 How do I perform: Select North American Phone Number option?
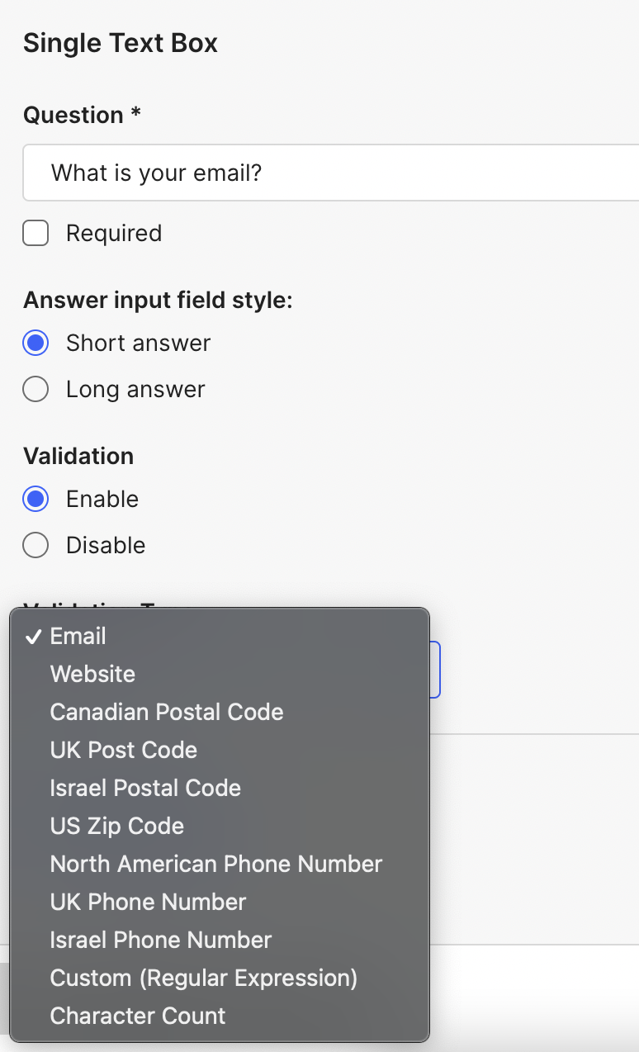(215, 864)
